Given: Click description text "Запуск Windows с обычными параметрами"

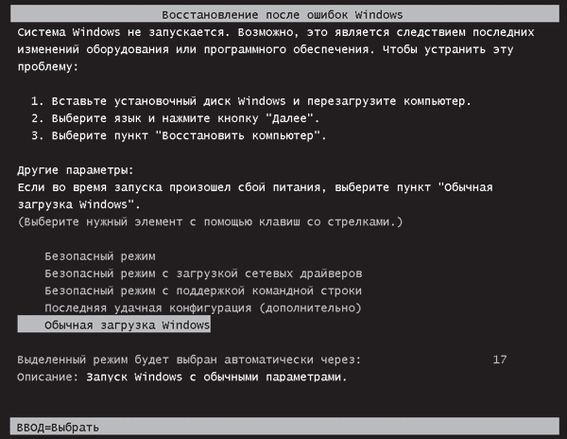Looking at the screenshot, I should click(x=216, y=377).
